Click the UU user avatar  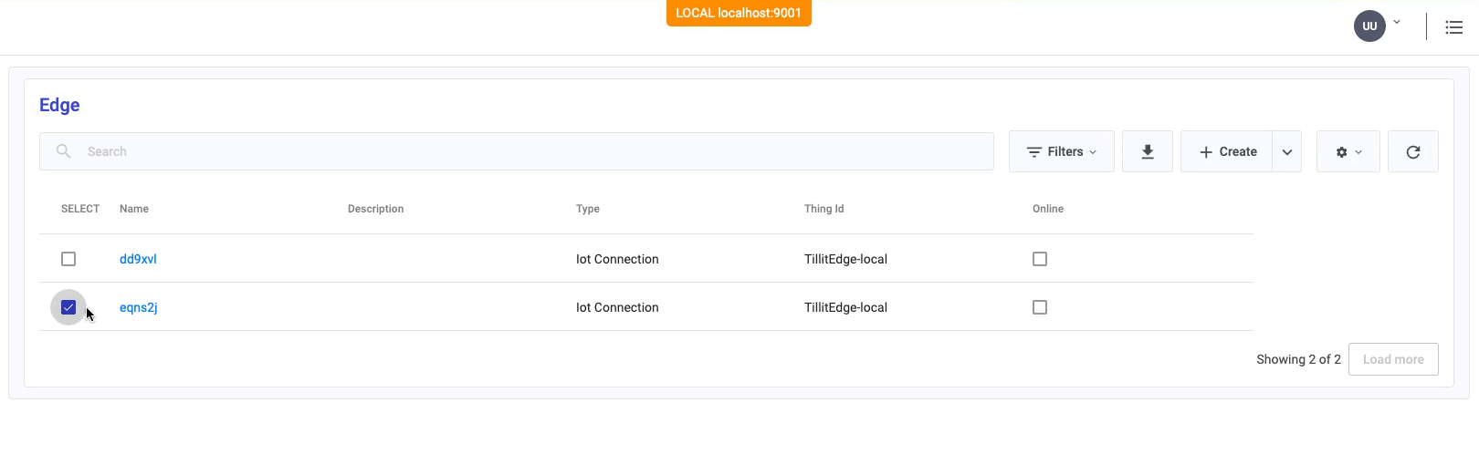[x=1369, y=26]
